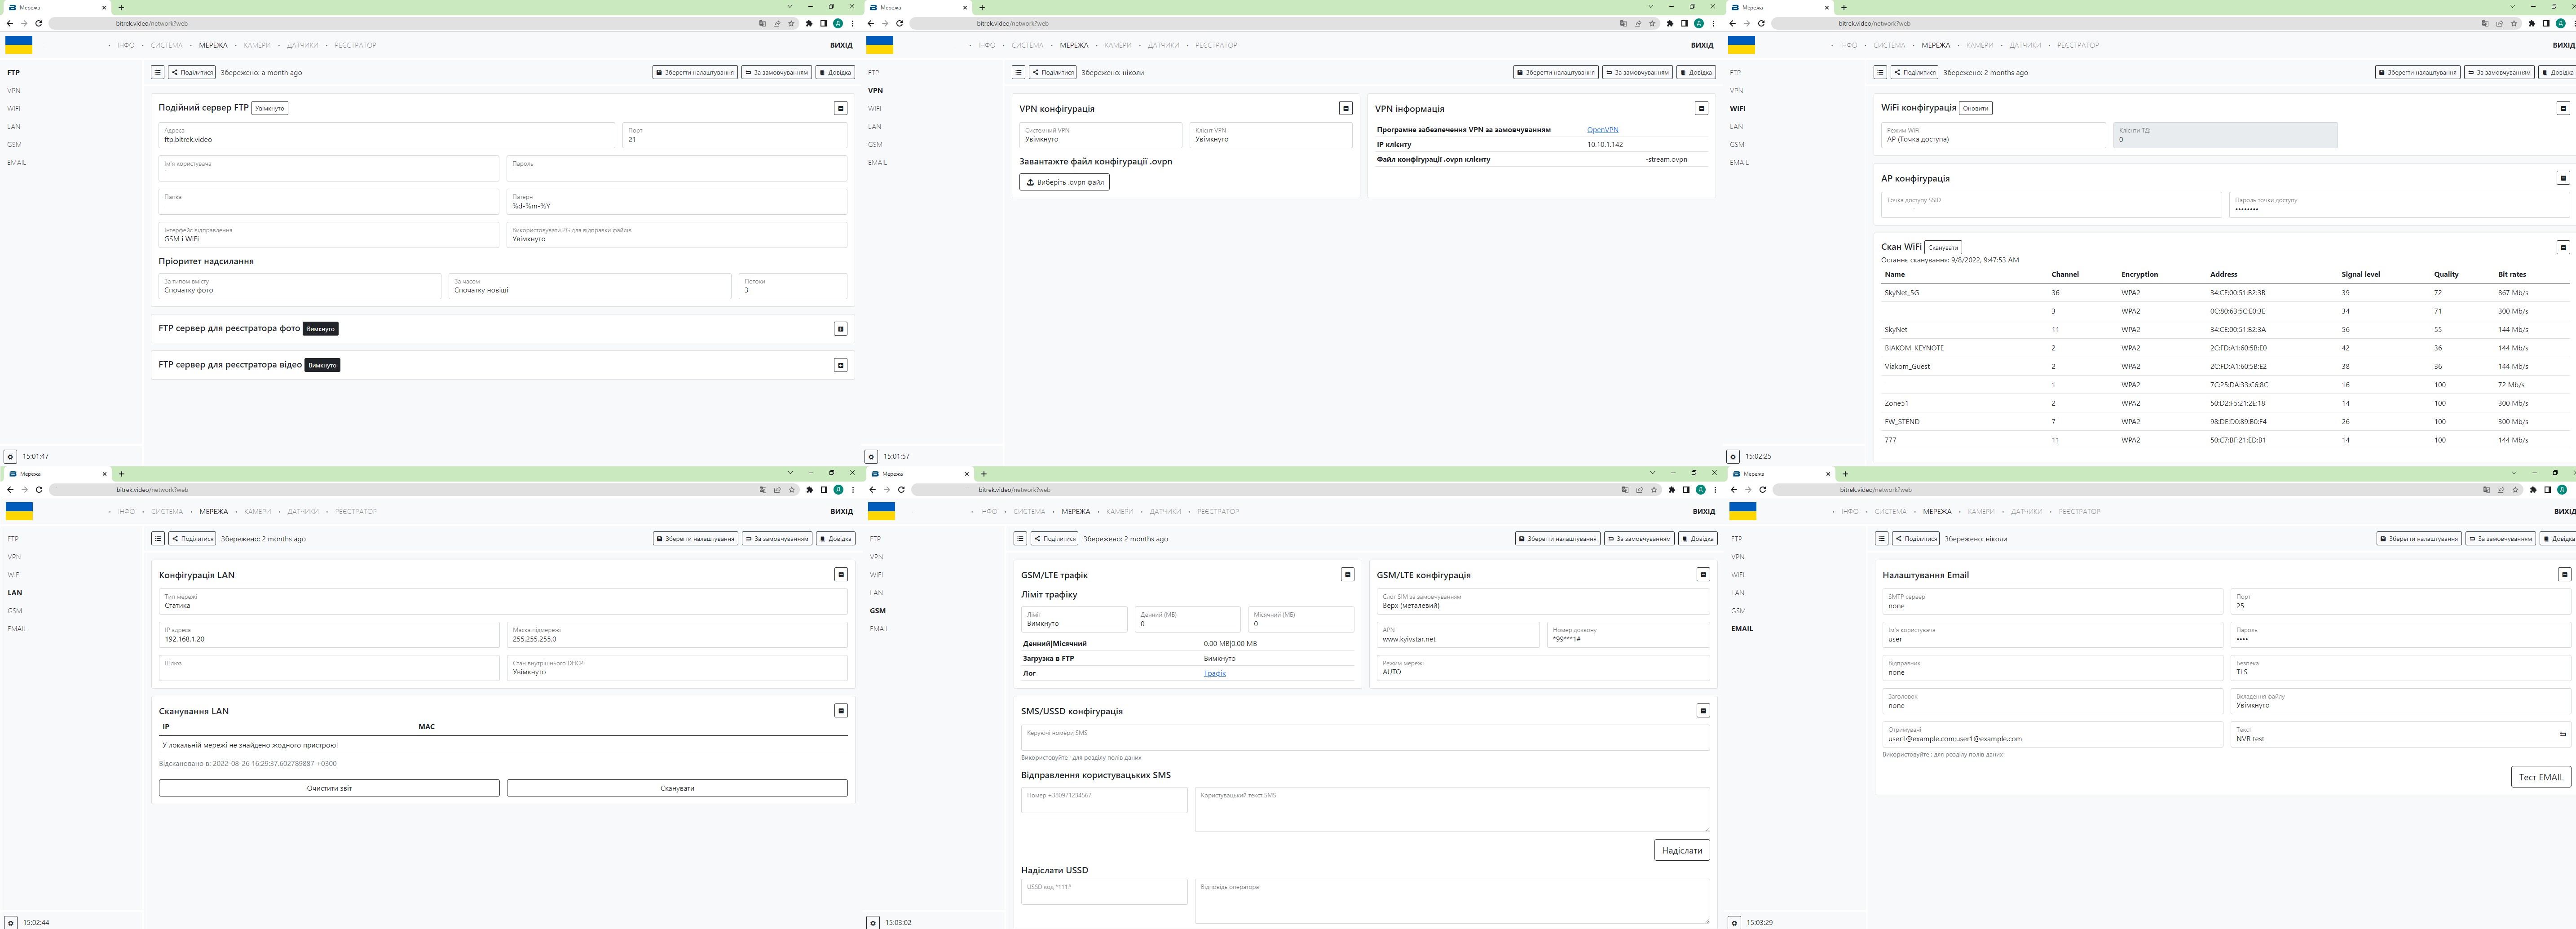Collapse Скан WiFi panel
The height and width of the screenshot is (929, 2576).
pyautogui.click(x=2563, y=247)
